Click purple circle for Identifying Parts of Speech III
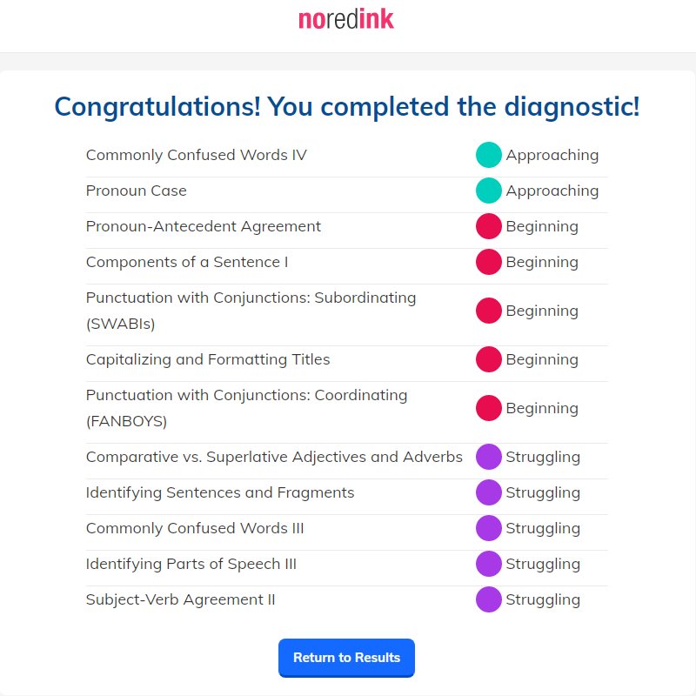 click(x=489, y=564)
